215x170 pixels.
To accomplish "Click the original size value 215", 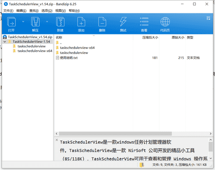I will coord(181,58).
